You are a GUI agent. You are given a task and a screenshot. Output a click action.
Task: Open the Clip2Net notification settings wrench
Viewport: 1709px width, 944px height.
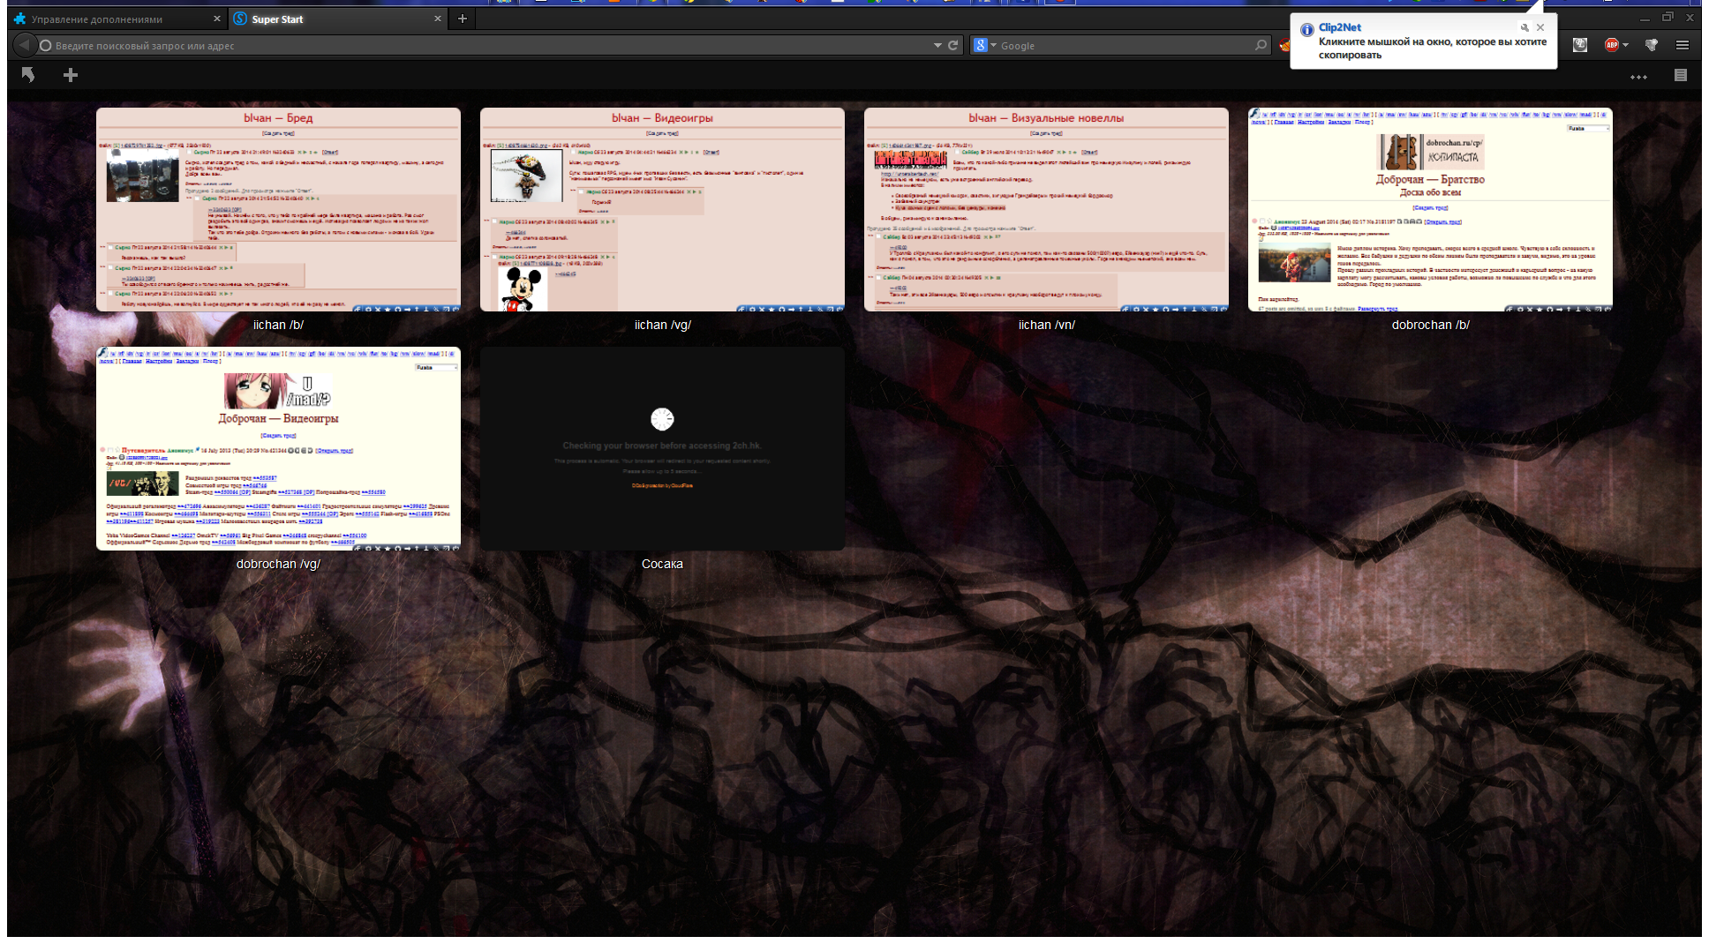tap(1525, 27)
